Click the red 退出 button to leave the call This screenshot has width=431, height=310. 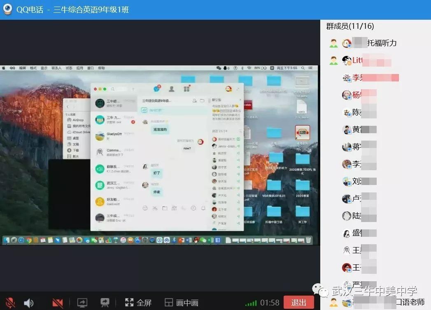point(298,301)
